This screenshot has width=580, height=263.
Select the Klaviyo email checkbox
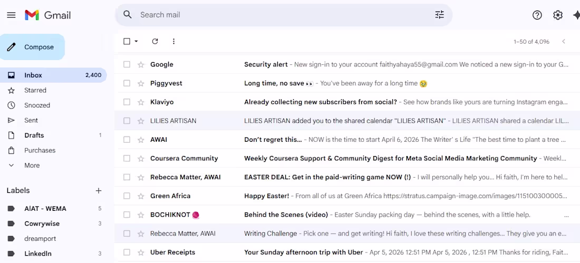pyautogui.click(x=127, y=102)
